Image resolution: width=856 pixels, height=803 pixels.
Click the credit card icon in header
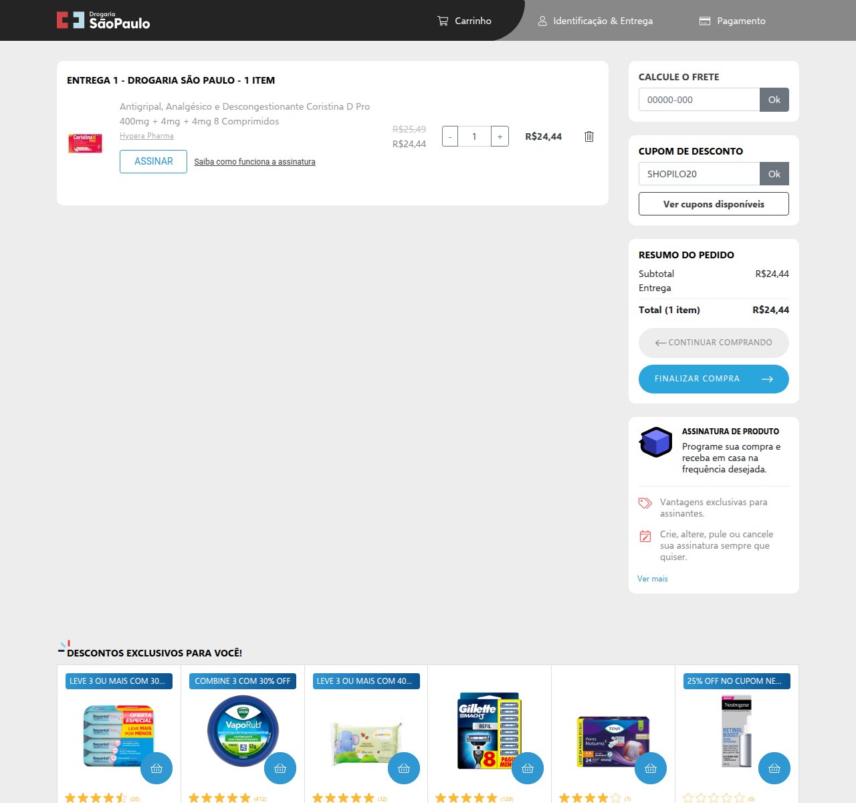(705, 21)
